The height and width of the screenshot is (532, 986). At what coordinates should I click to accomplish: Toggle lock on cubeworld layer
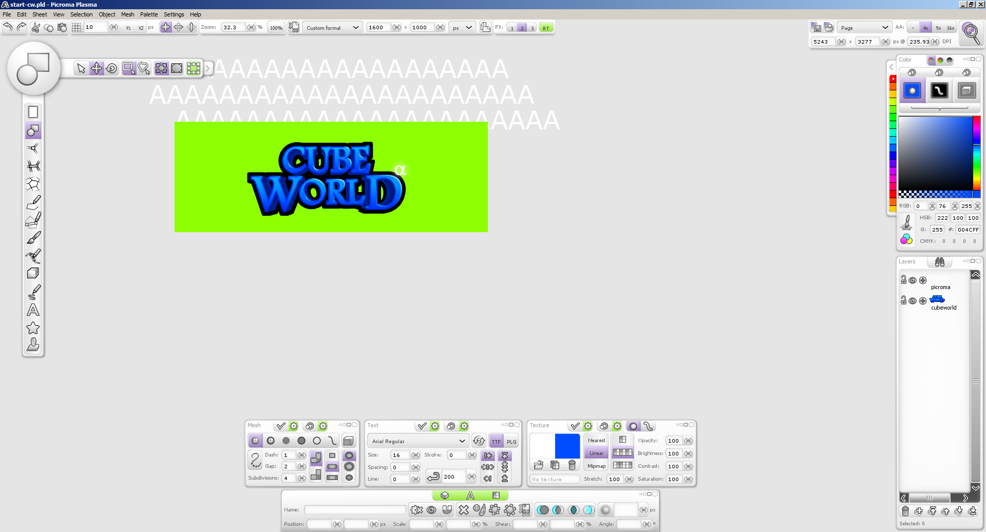(903, 300)
